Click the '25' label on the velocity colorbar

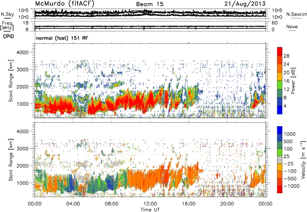[287, 157]
